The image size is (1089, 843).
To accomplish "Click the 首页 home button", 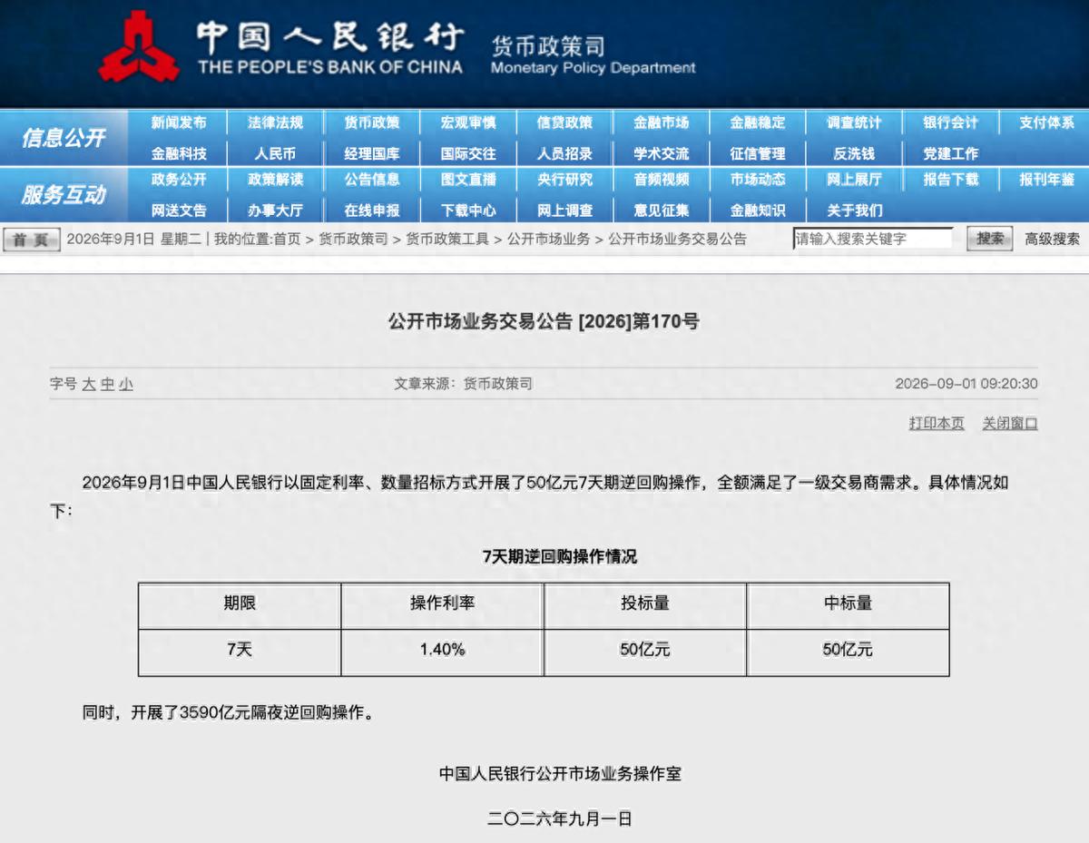I will click(32, 240).
